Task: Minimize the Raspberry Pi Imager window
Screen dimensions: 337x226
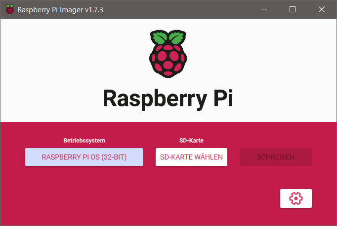Action: tap(270, 9)
